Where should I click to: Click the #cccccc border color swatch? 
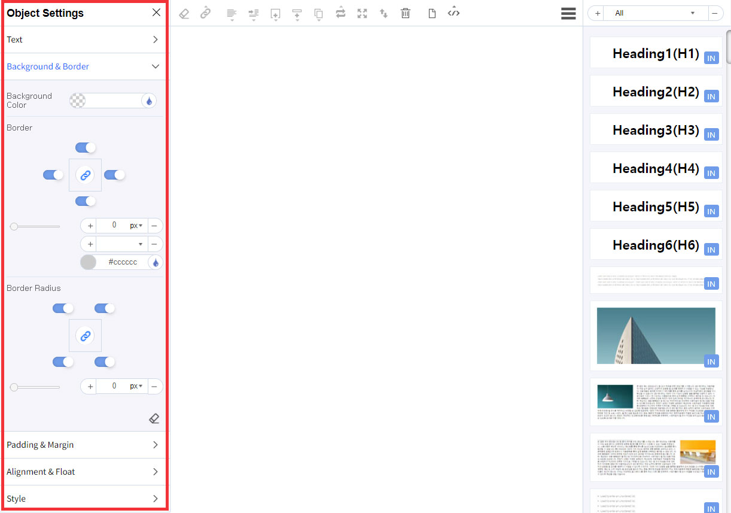click(89, 262)
